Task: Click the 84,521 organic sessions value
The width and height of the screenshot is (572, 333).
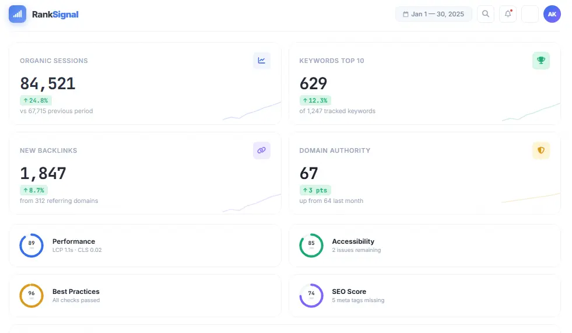Action: click(48, 83)
